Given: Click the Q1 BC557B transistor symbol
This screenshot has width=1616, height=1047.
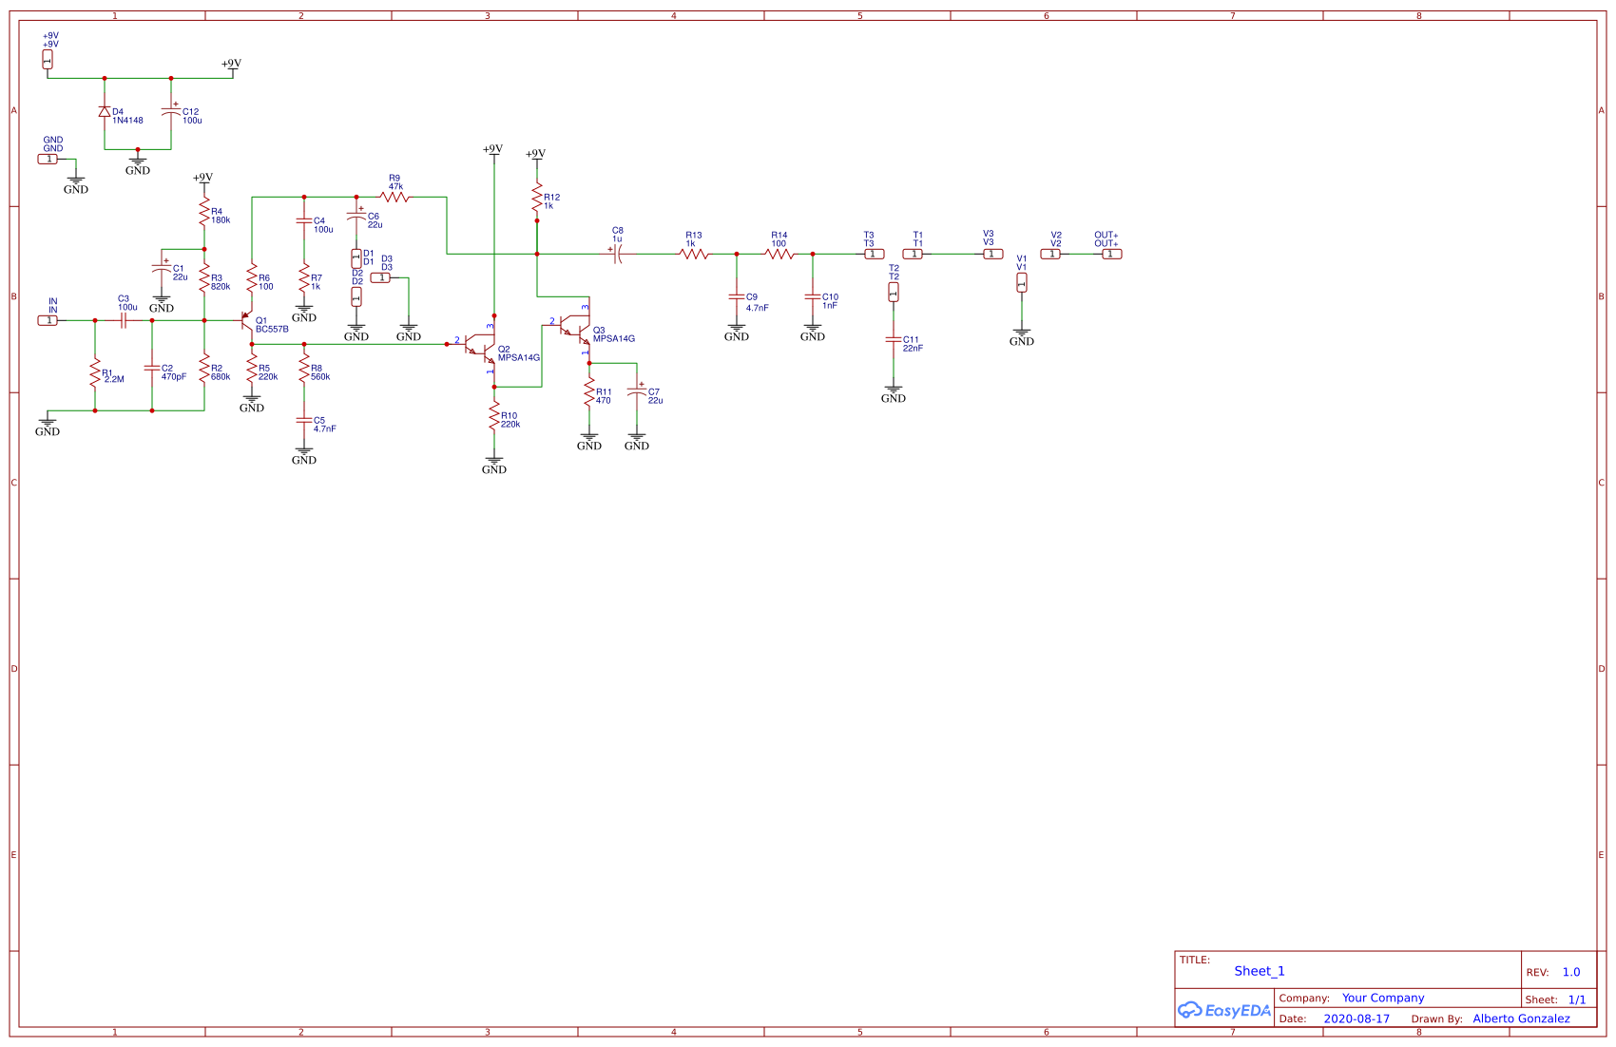Looking at the screenshot, I should pyautogui.click(x=247, y=321).
